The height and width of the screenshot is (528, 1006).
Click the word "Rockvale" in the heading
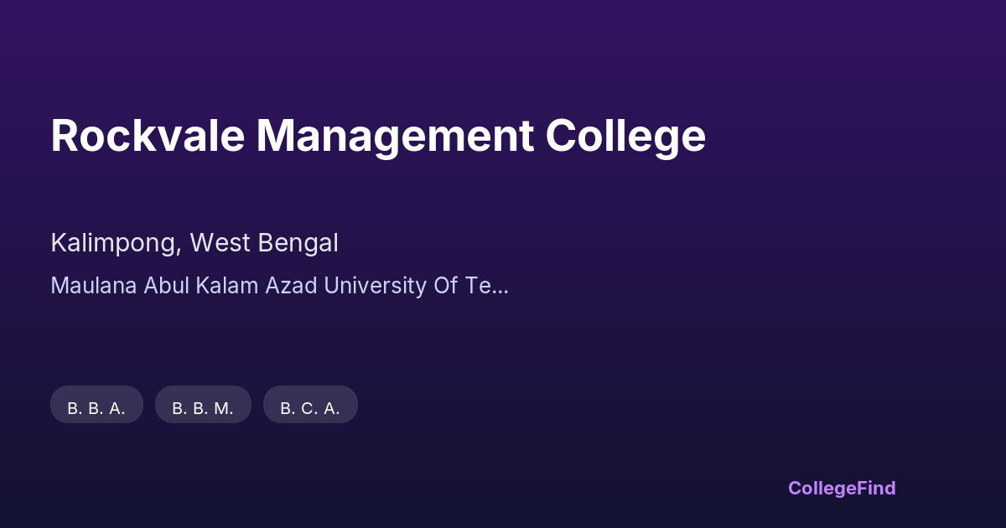(x=148, y=136)
